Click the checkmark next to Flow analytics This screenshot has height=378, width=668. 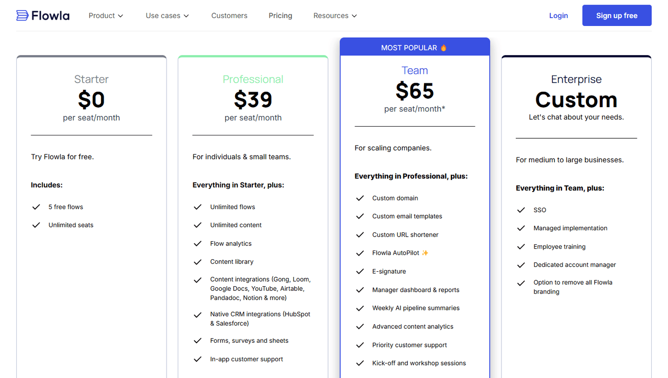[x=198, y=243]
